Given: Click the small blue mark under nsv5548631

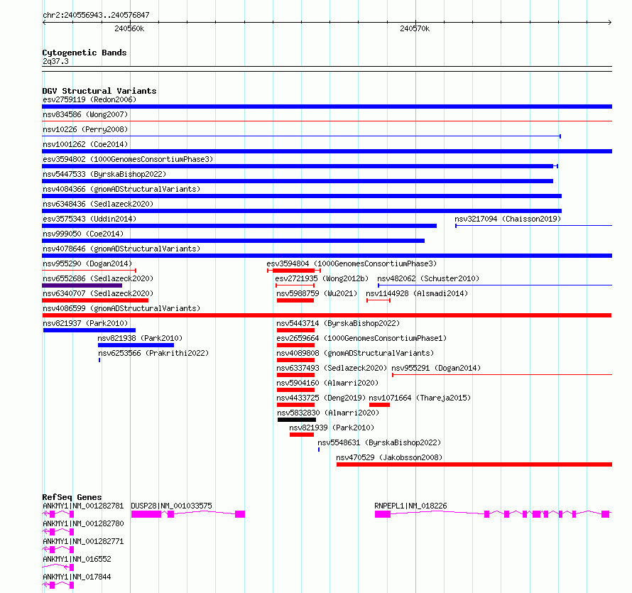Looking at the screenshot, I should point(319,450).
